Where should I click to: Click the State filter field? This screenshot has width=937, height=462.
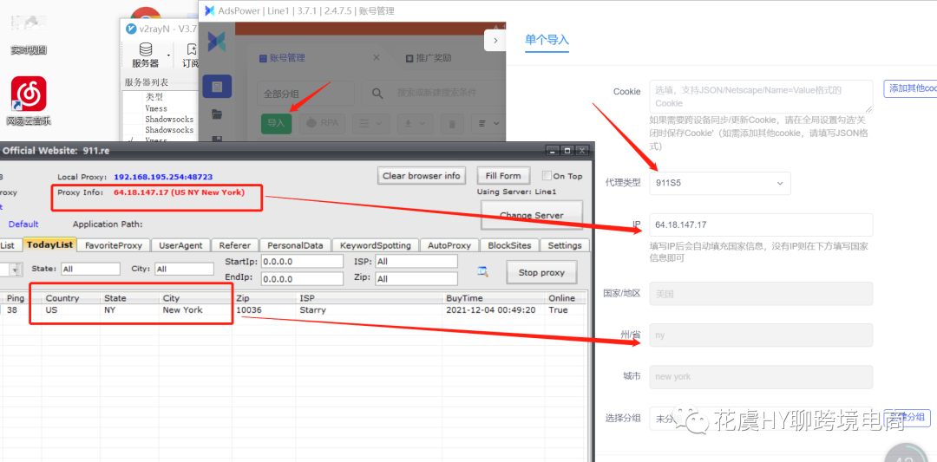point(90,270)
